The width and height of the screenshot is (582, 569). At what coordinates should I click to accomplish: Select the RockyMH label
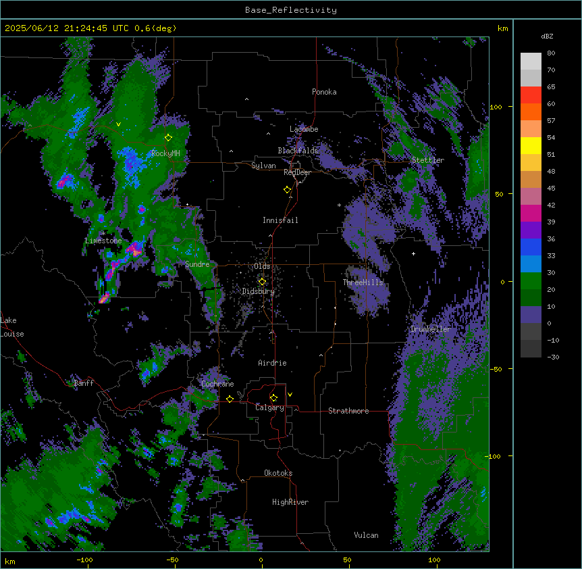click(165, 153)
